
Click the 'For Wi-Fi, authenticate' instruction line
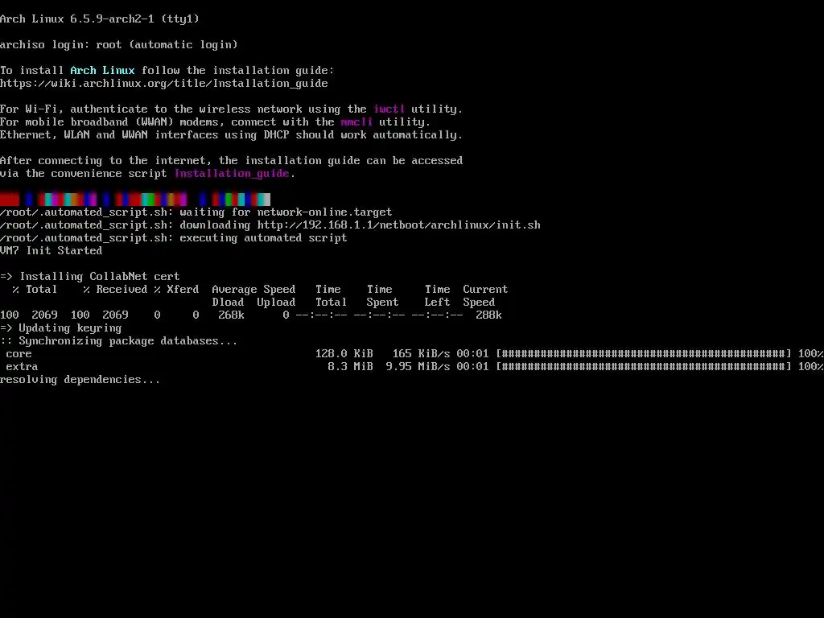[231, 109]
